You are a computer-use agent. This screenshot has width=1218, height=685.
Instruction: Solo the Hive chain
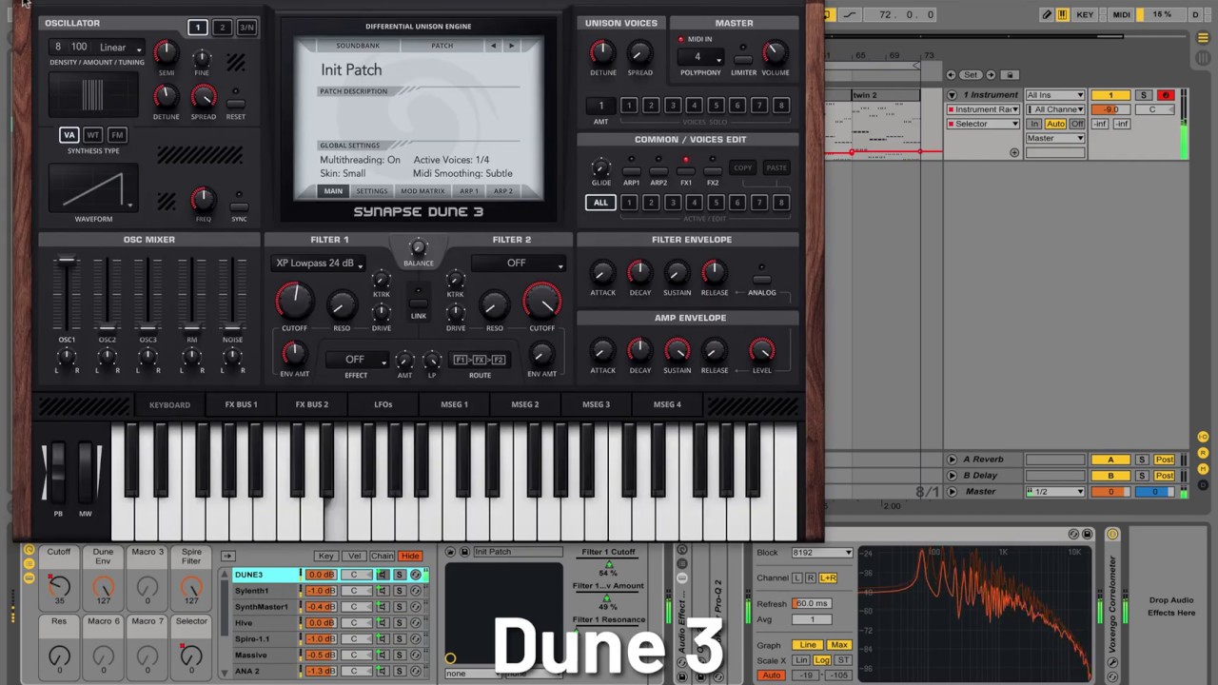tap(400, 623)
